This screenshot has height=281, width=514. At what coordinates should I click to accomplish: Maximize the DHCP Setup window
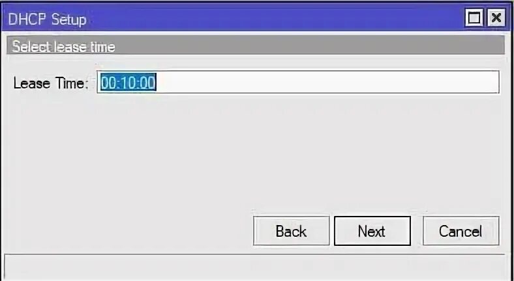[474, 18]
